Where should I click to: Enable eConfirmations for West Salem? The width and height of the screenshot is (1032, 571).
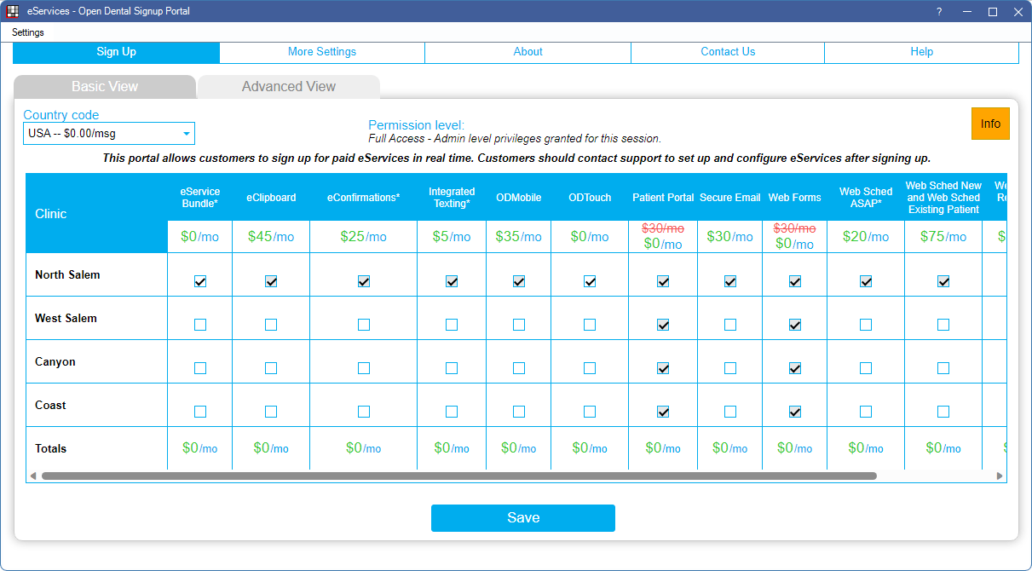363,324
